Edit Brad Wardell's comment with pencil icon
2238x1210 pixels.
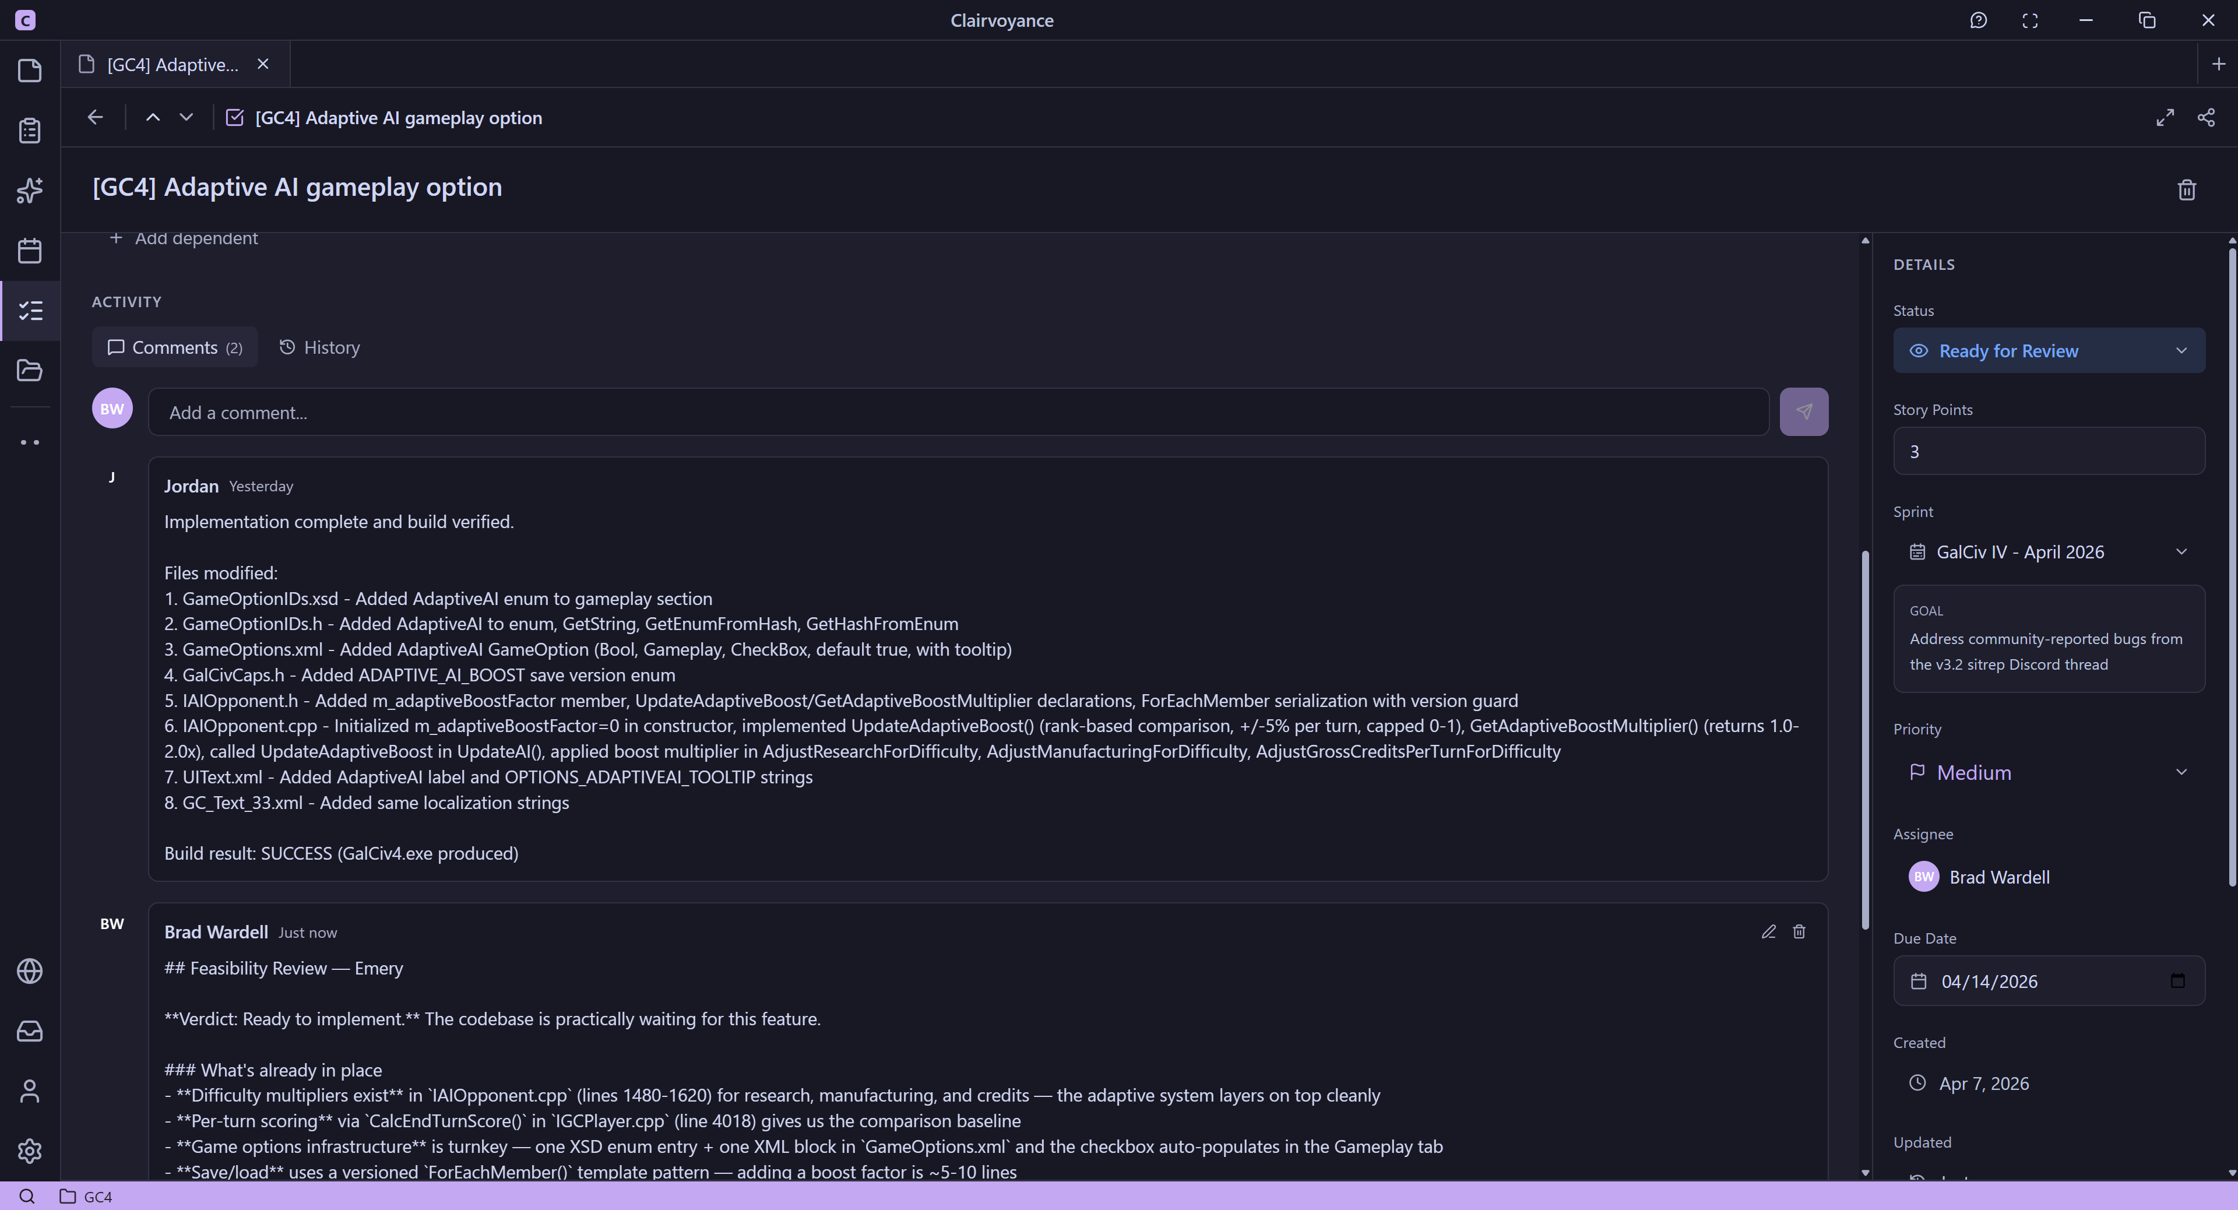click(x=1768, y=931)
